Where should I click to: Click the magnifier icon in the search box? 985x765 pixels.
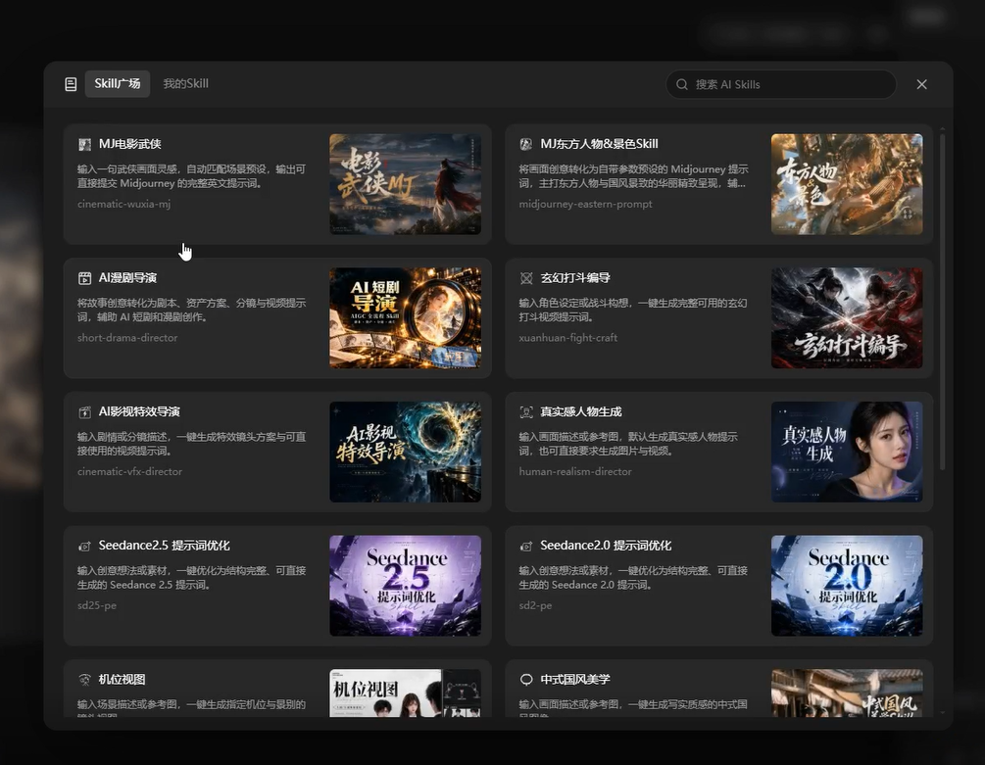coord(681,84)
